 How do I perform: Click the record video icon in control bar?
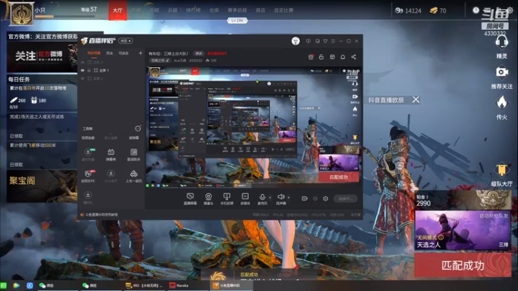pyautogui.click(x=304, y=199)
